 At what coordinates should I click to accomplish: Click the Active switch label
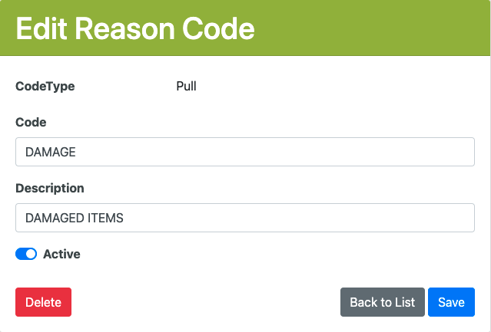click(x=61, y=254)
